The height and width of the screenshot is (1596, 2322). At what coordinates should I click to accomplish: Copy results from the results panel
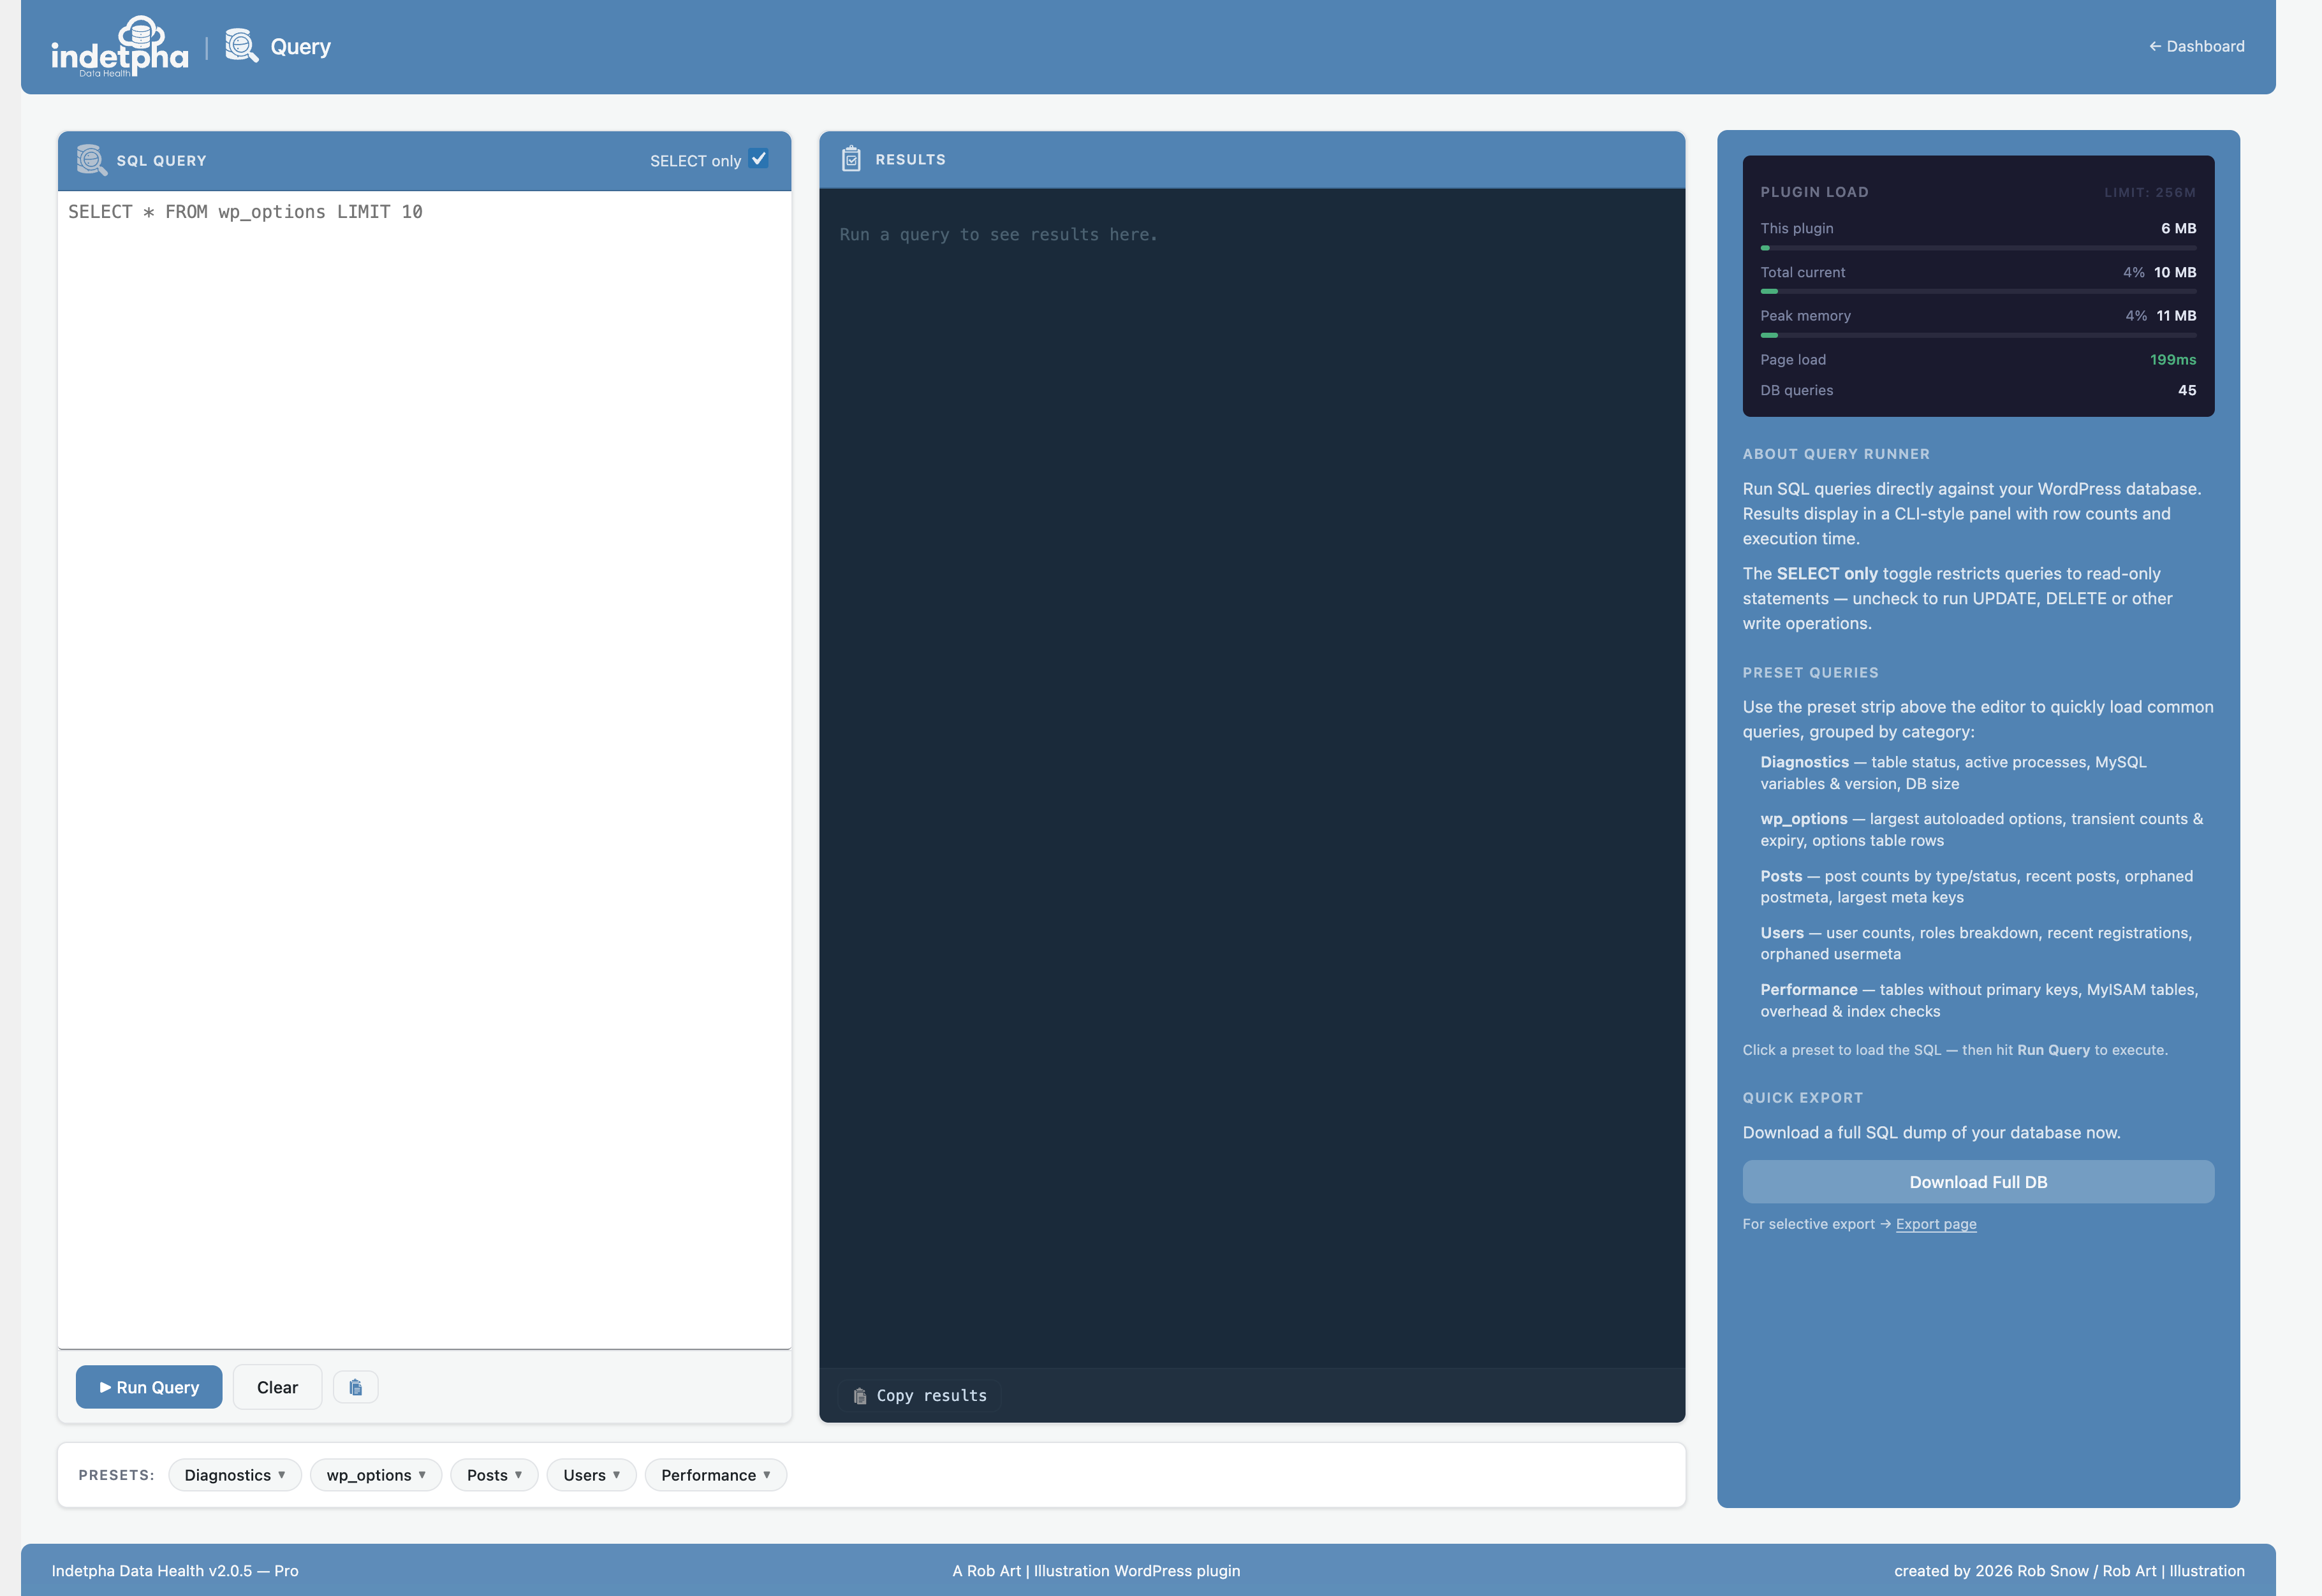(920, 1395)
